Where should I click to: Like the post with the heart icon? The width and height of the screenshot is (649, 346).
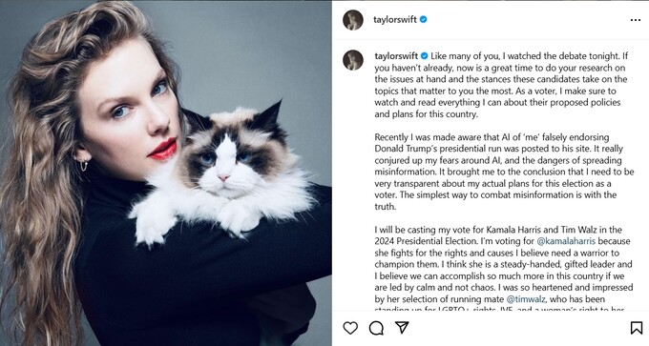(350, 328)
